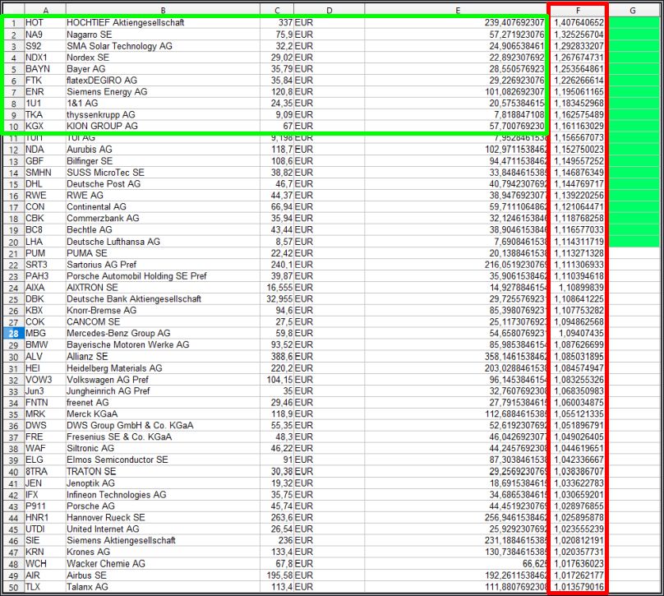The height and width of the screenshot is (596, 664).
Task: Click the column C header
Action: coord(277,10)
